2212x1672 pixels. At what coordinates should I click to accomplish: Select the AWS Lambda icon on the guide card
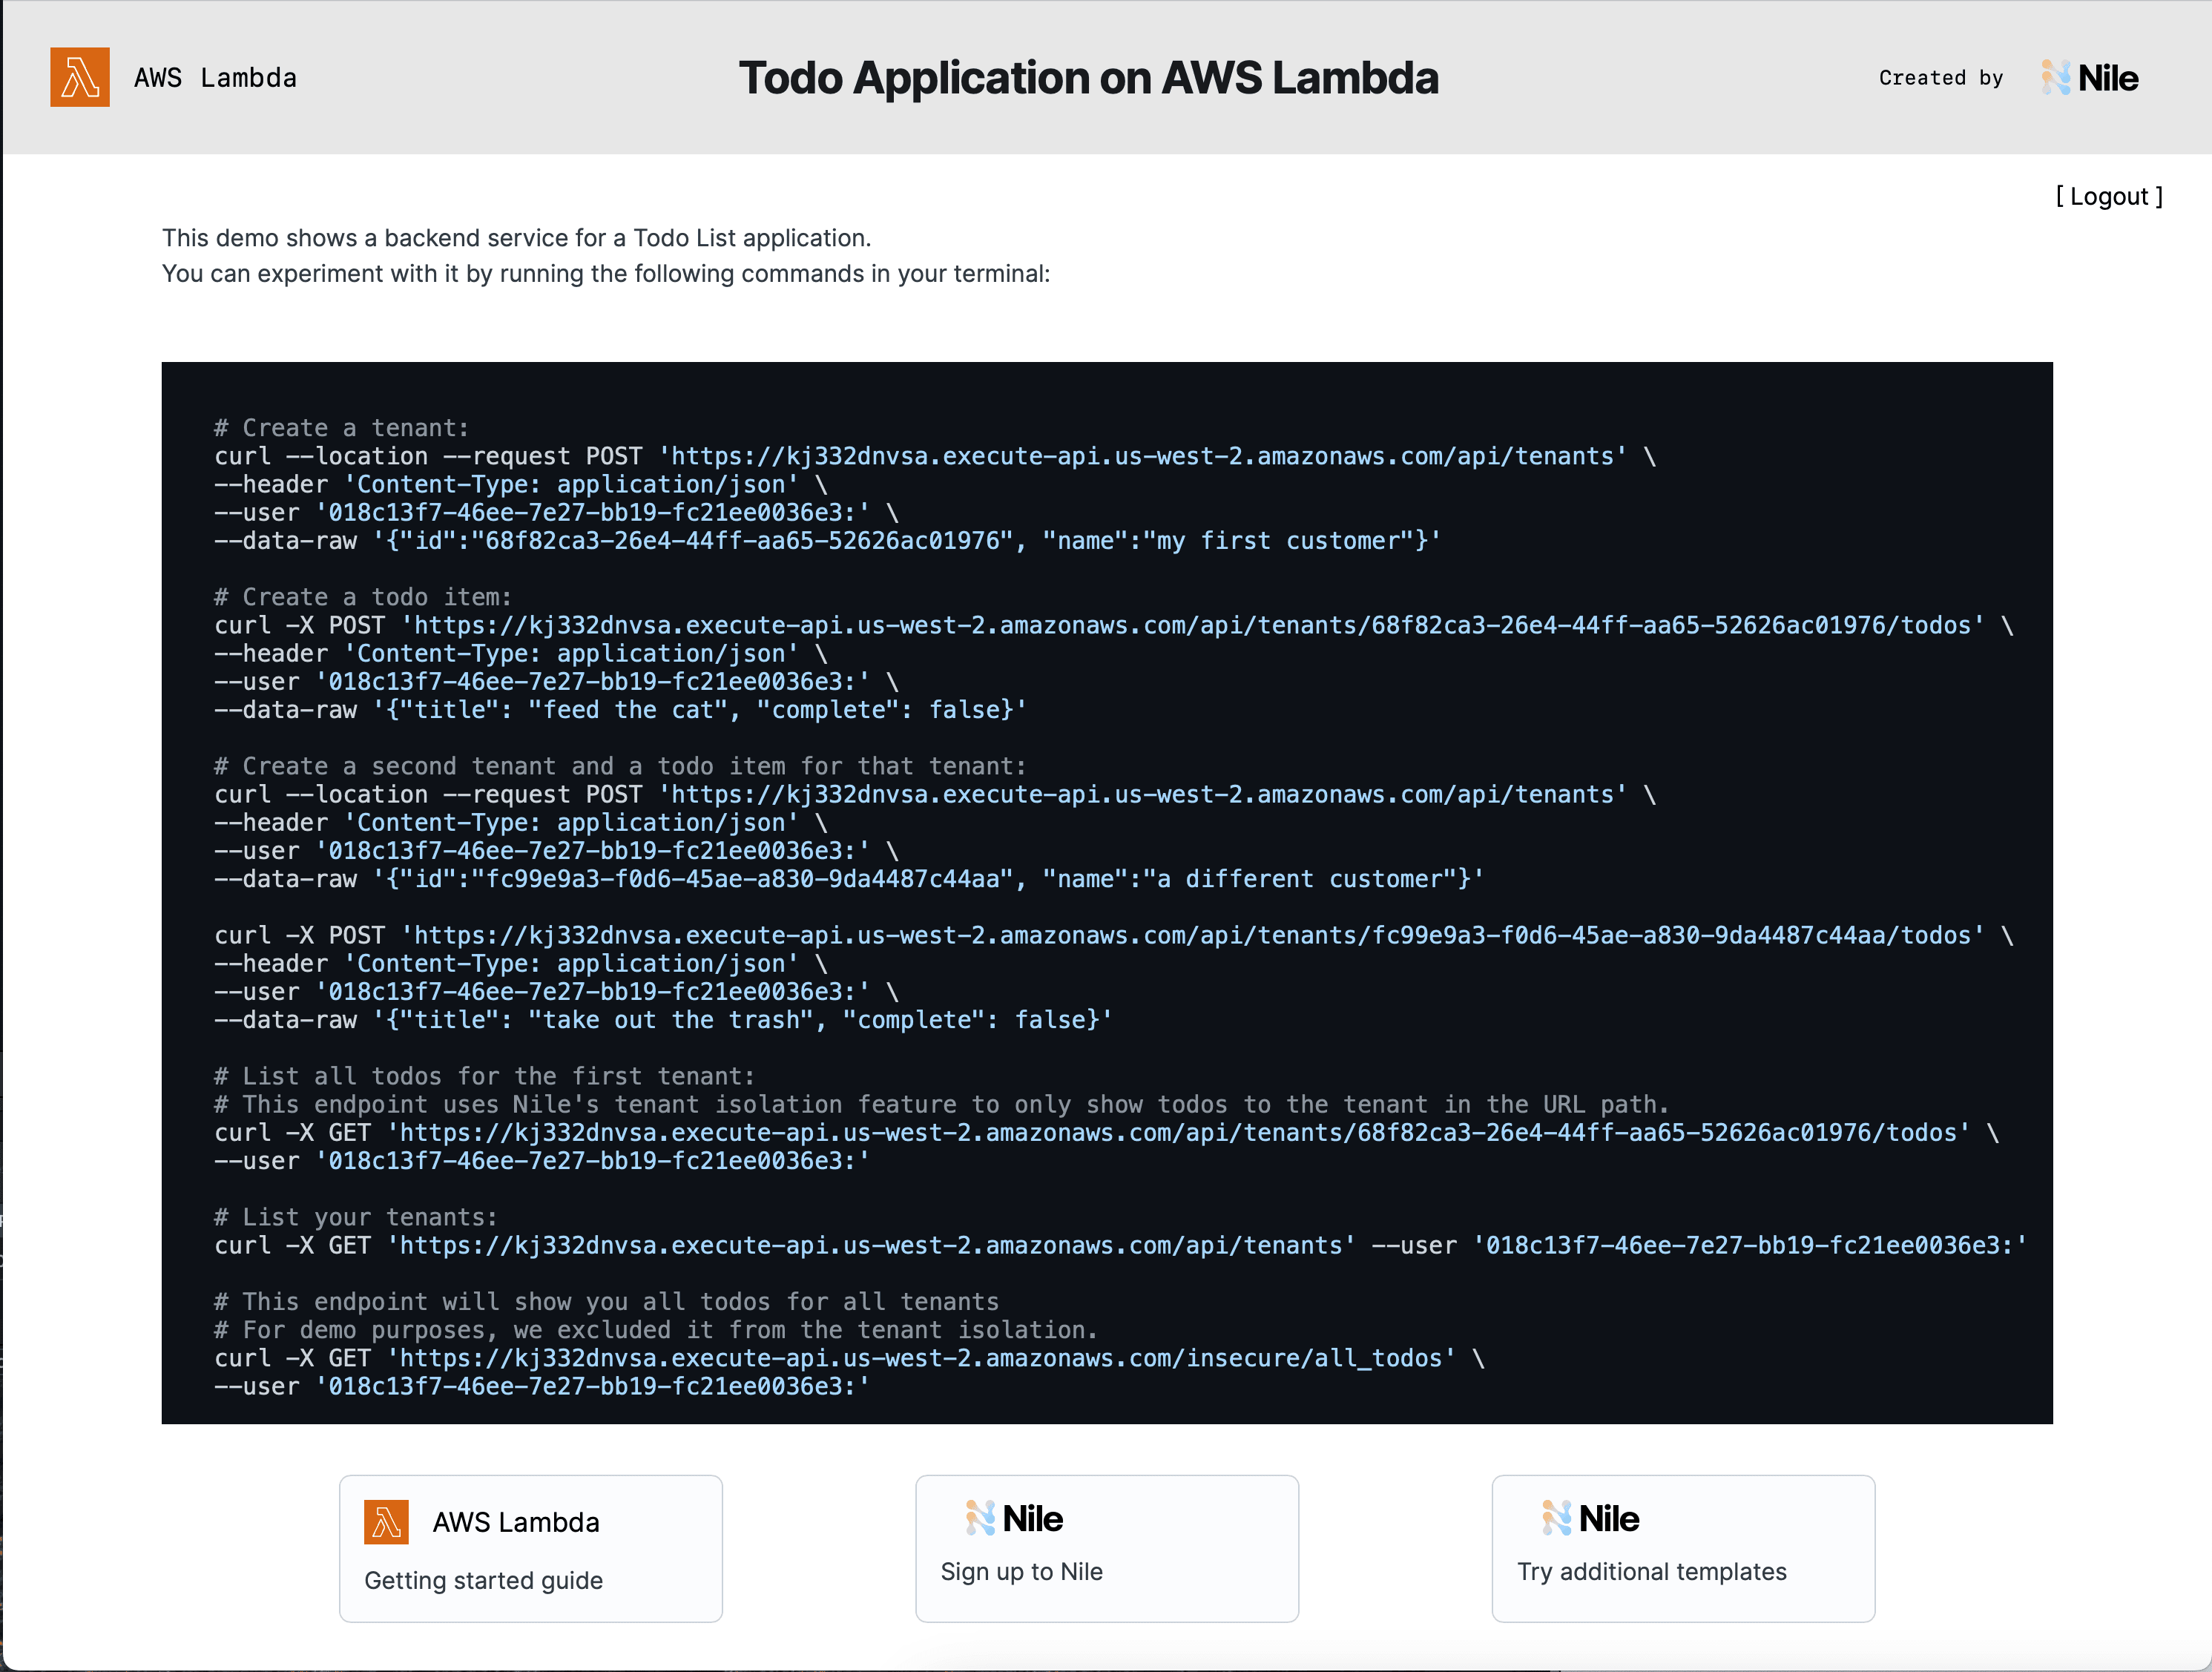pyautogui.click(x=389, y=1522)
